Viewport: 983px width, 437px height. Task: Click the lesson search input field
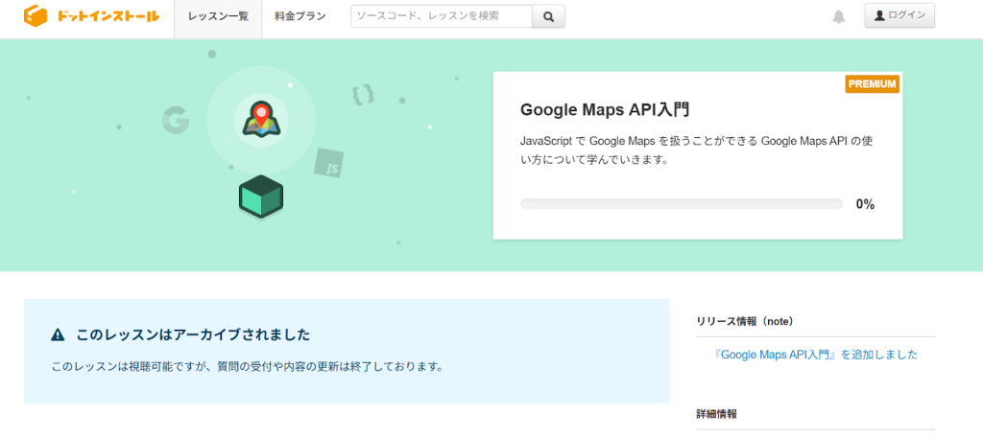[442, 16]
